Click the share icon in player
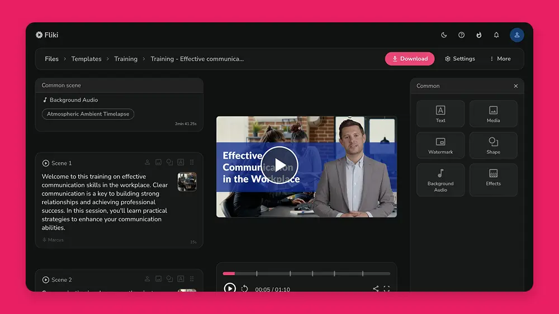This screenshot has width=559, height=314. click(376, 288)
